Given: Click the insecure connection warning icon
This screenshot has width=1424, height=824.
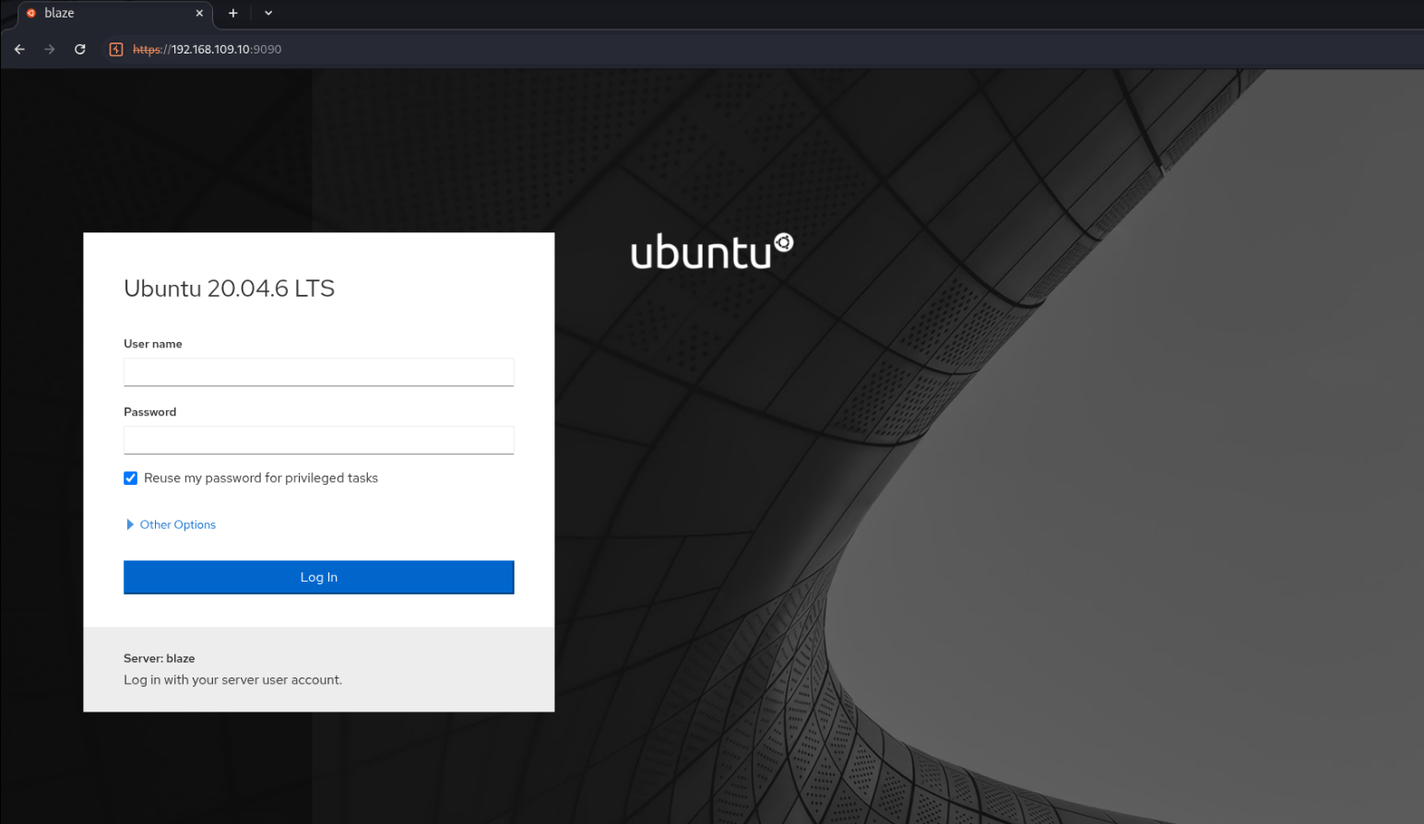Looking at the screenshot, I should coord(116,50).
